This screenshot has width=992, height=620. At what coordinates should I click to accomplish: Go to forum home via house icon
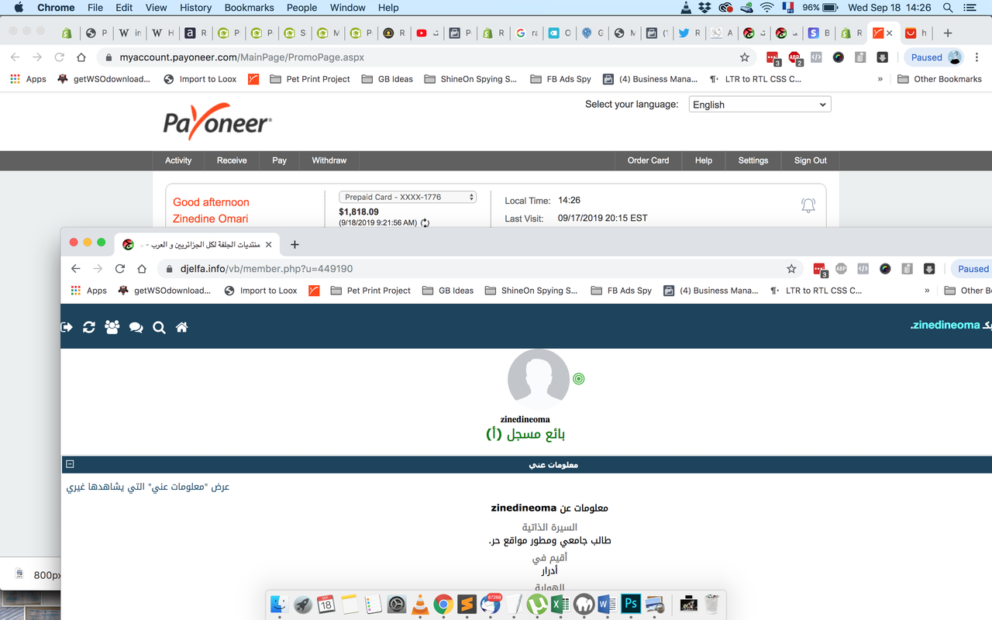pos(181,328)
